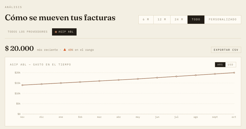Click the $15k y-axis label

[18, 83]
